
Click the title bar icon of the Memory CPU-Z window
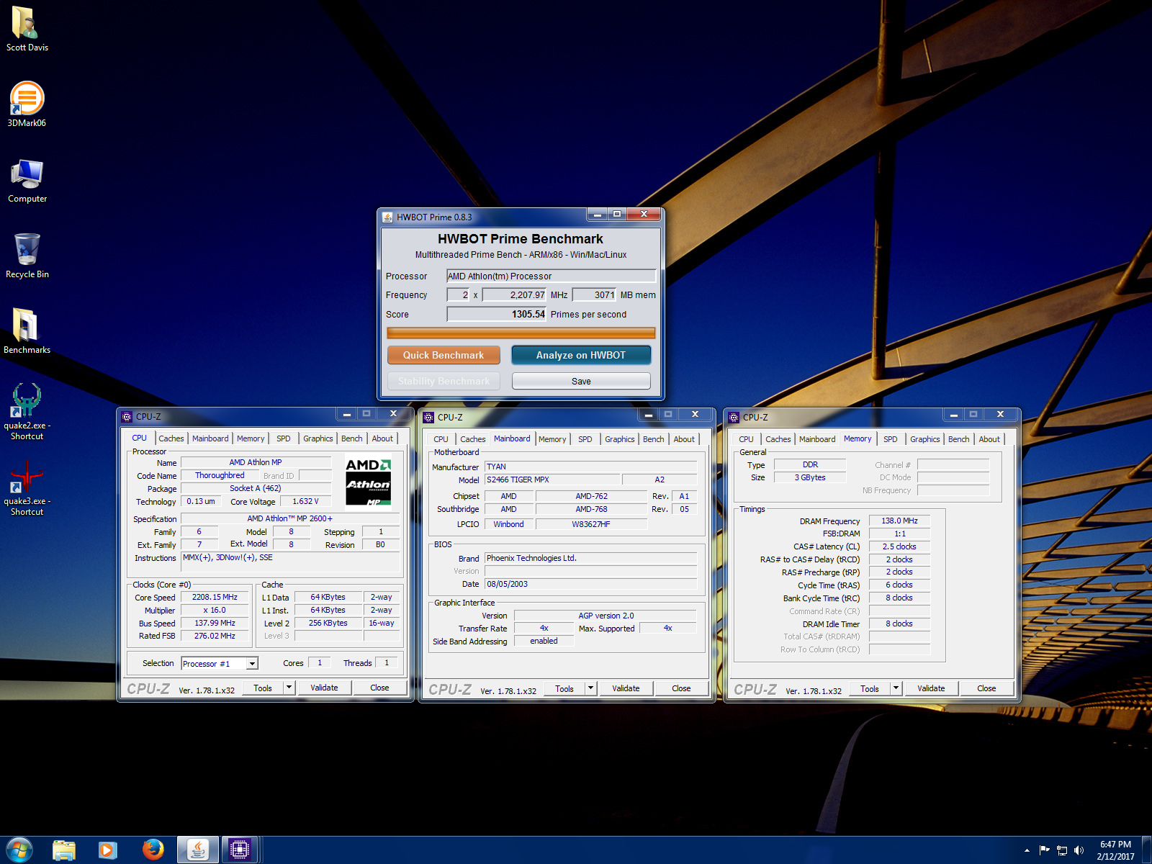click(x=734, y=417)
